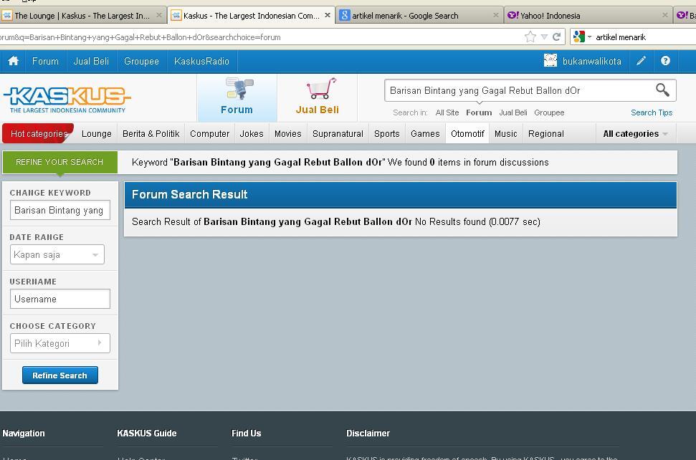Image resolution: width=696 pixels, height=460 pixels.
Task: Set search scope to Jual Beli
Action: click(513, 112)
